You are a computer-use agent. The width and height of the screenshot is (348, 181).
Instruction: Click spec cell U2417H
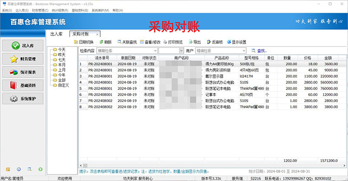tap(251, 76)
